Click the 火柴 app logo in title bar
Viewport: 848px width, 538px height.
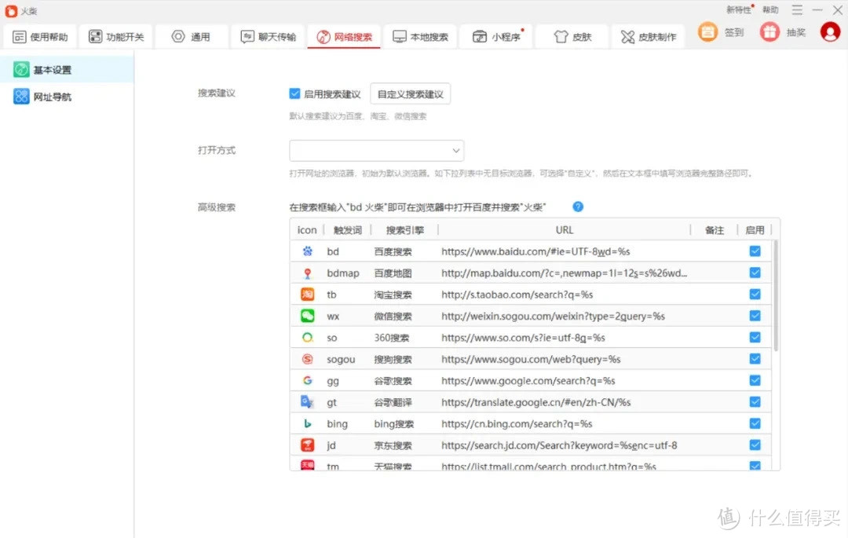11,11
